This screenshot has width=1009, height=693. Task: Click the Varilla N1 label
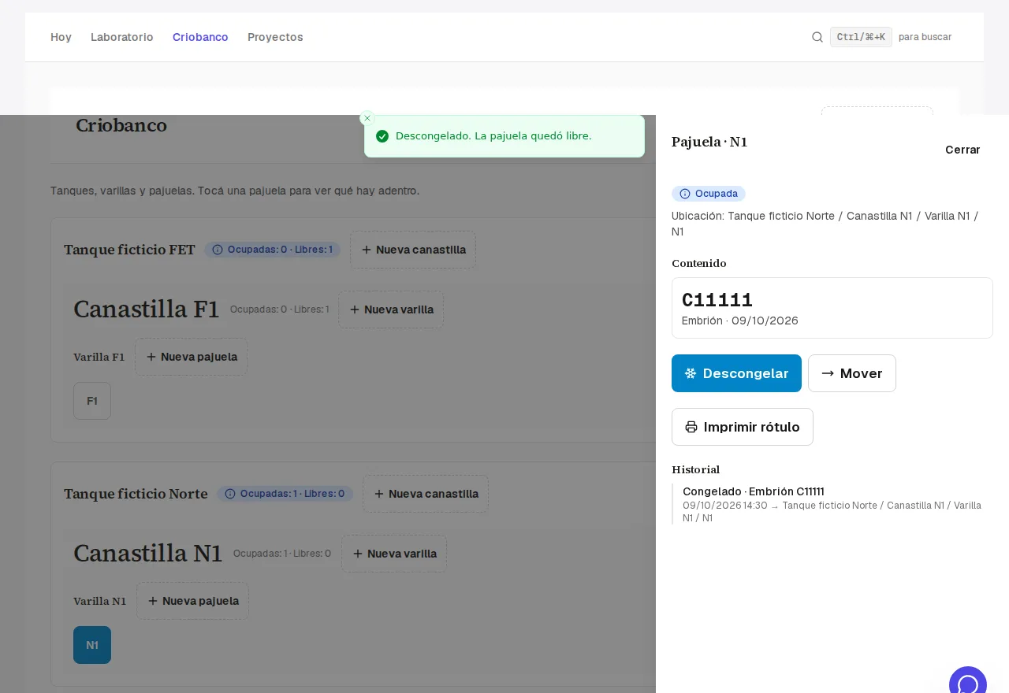tap(100, 601)
